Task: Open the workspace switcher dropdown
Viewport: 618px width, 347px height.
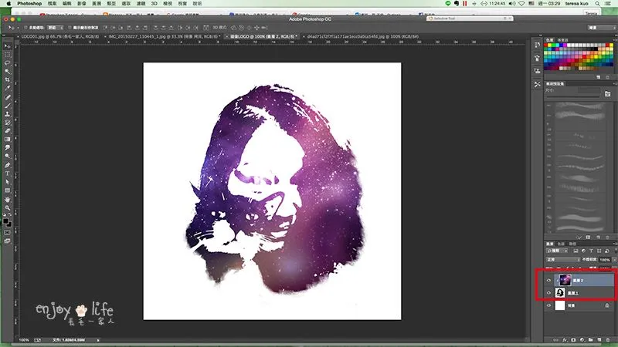Action: pos(603,28)
